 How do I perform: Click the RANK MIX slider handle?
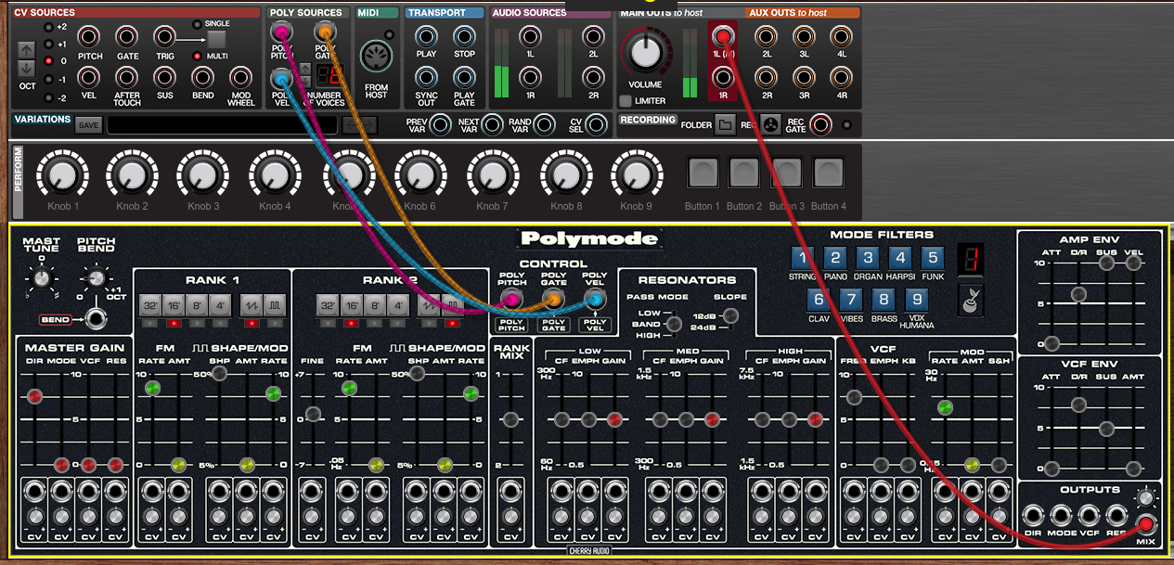(x=510, y=419)
